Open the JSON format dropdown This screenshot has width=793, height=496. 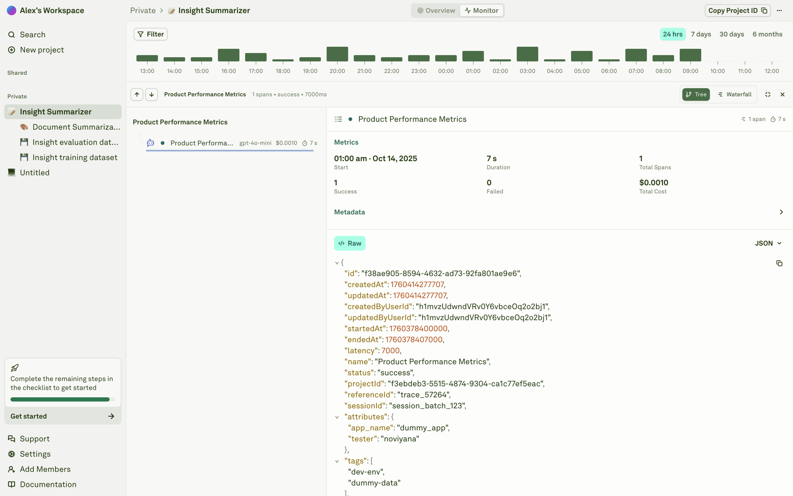tap(768, 243)
